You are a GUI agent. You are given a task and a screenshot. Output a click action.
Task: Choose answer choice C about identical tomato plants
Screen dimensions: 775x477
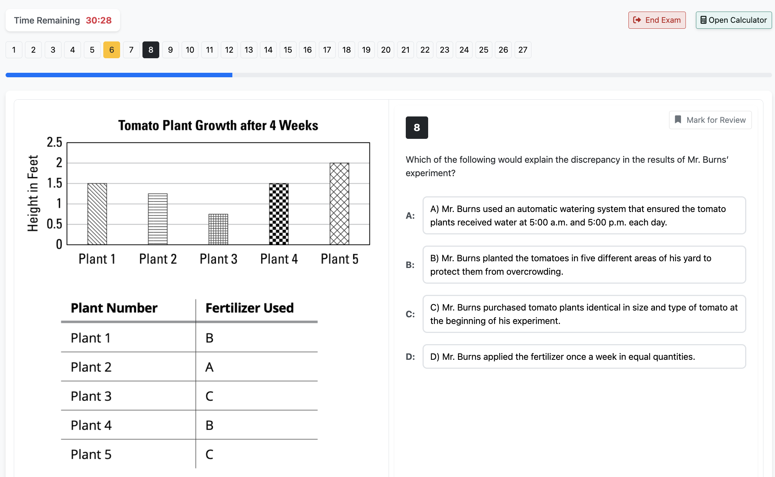[584, 314]
